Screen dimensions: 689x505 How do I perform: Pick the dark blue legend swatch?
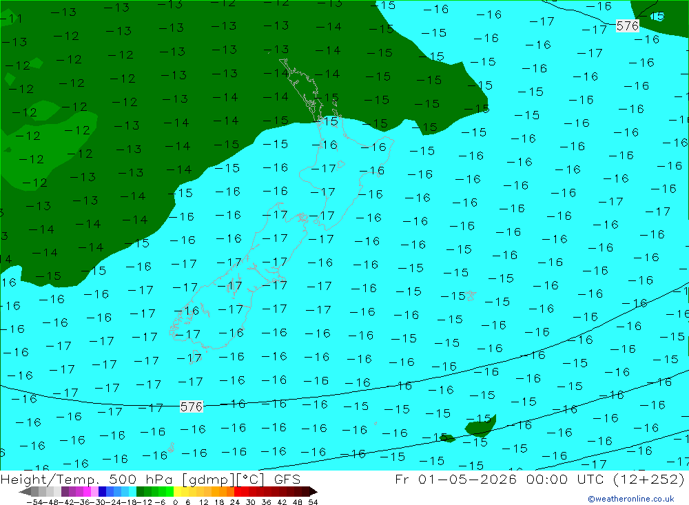coord(102,491)
